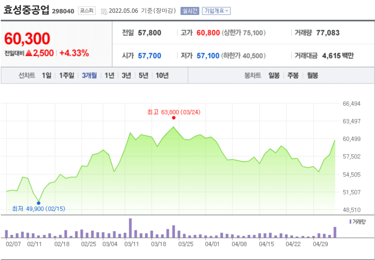Image resolution: width=375 pixels, height=260 pixels.
Task: Click the 최고 63,800 (03/24) label
Action: point(174,112)
